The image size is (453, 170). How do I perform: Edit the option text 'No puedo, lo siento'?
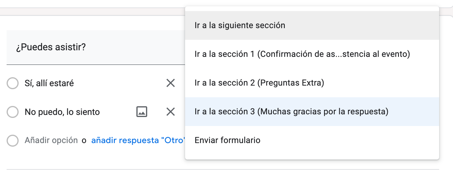point(62,112)
